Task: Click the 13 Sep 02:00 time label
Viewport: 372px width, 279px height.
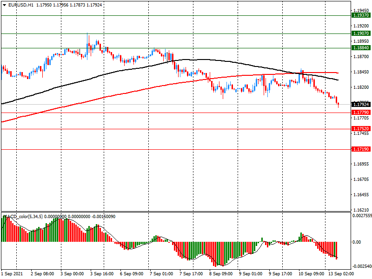Action: coord(341,274)
